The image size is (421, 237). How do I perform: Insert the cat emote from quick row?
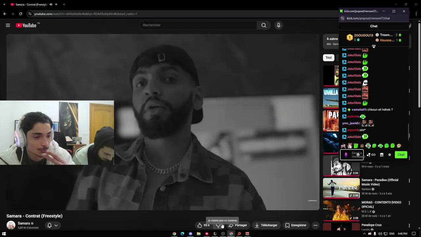(343, 146)
